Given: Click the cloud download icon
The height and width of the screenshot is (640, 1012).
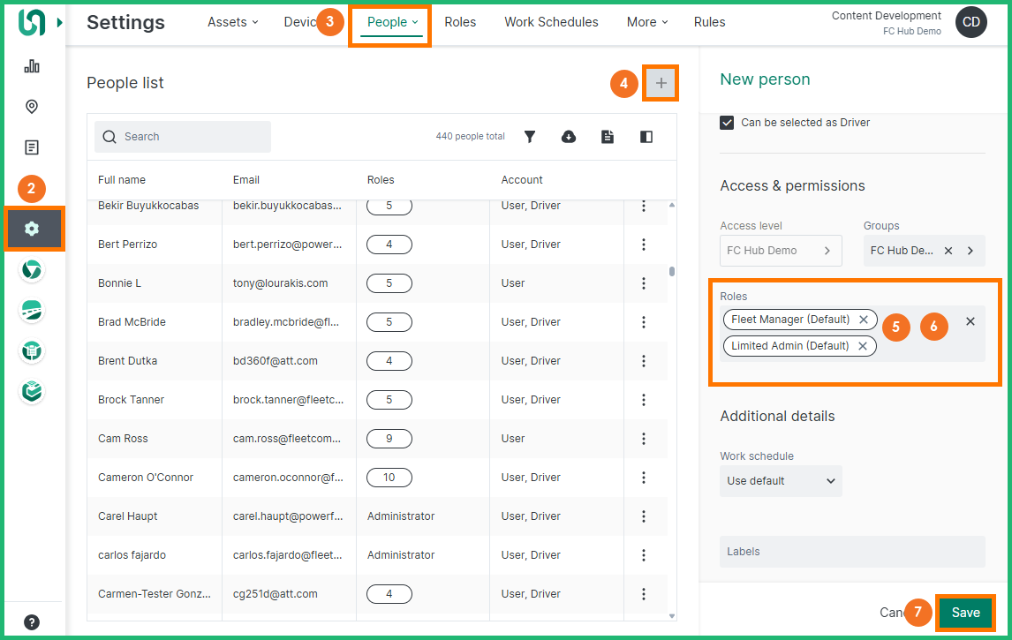Looking at the screenshot, I should click(x=569, y=137).
